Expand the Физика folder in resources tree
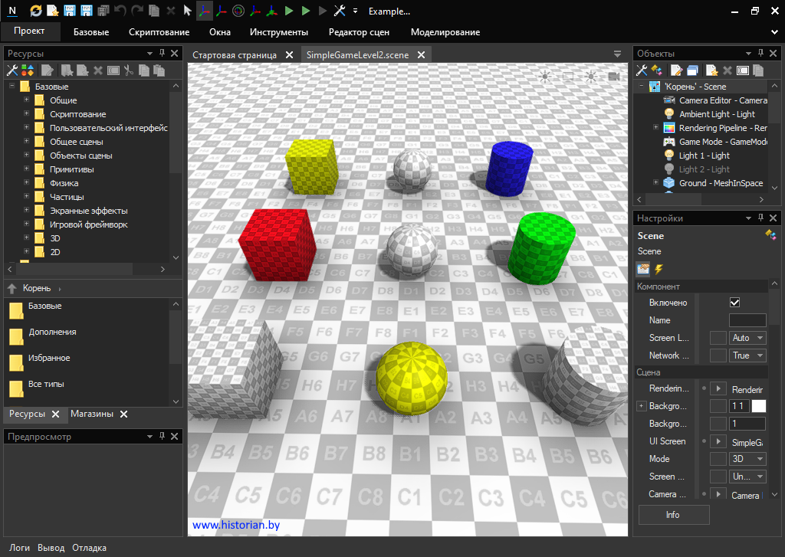This screenshot has height=557, width=785. tap(27, 183)
